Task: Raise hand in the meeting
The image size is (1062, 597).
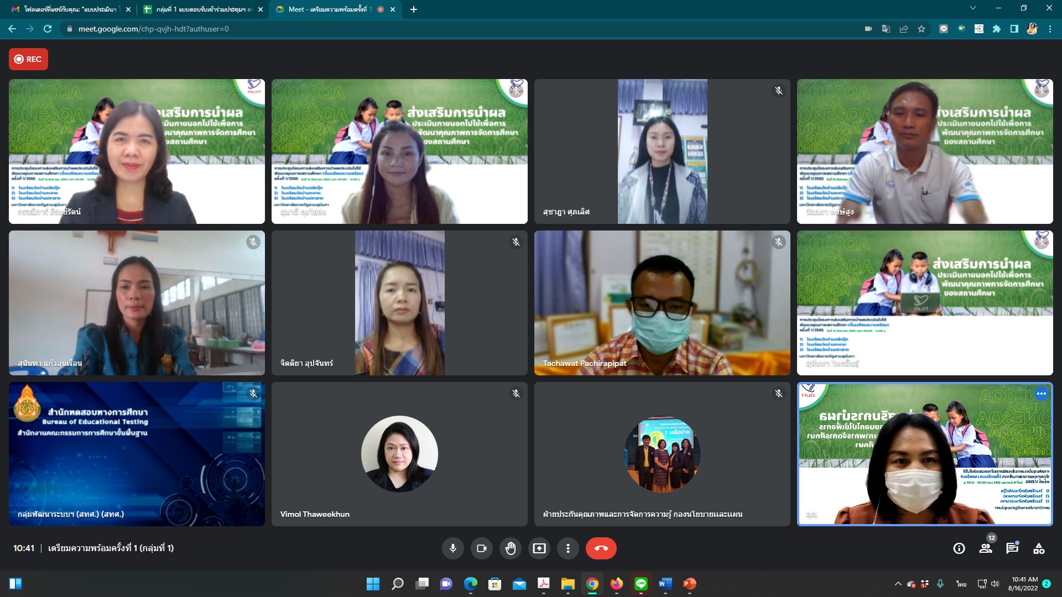Action: [x=511, y=548]
